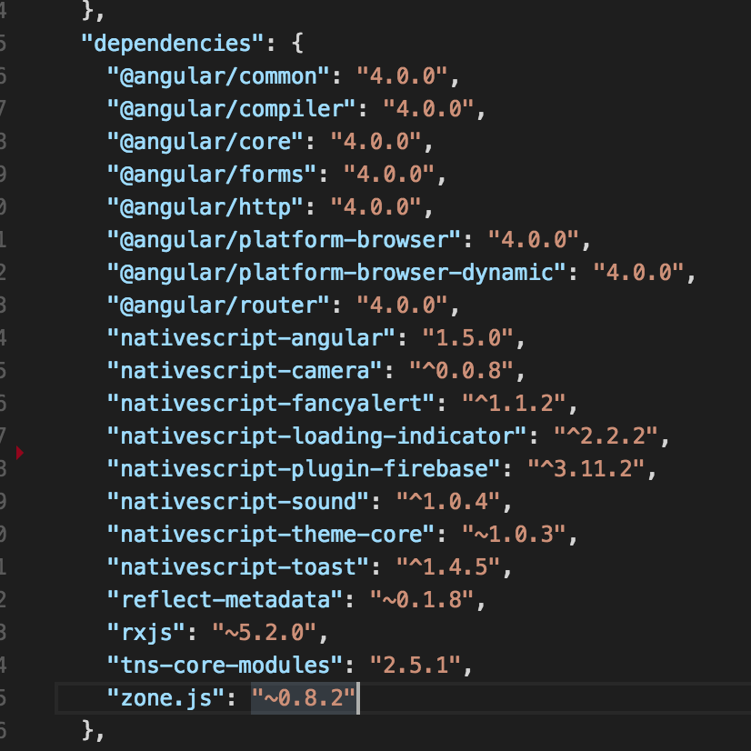751x751 pixels.
Task: Click the highlighted "~0.8.2" zone.js version
Action: [x=304, y=697]
